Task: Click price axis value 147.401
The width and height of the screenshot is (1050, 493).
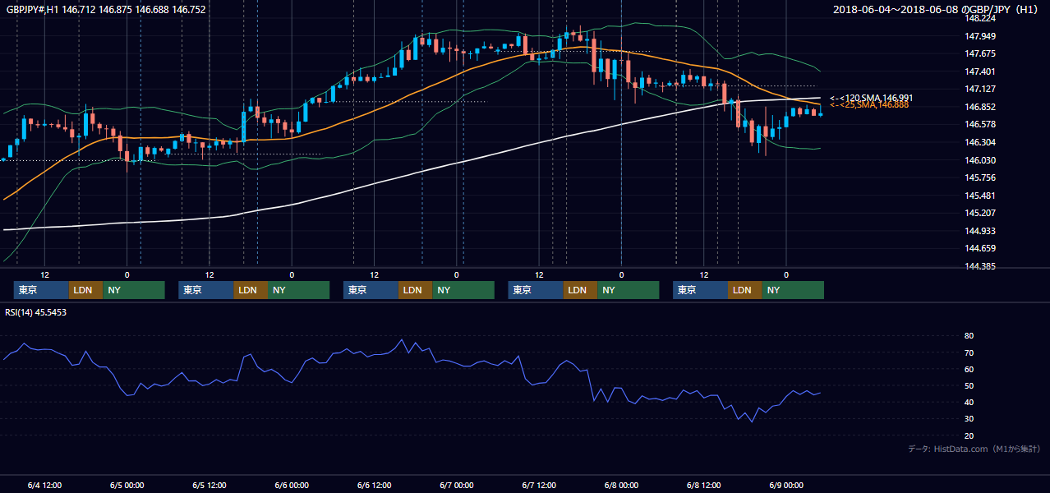Action: pyautogui.click(x=980, y=71)
